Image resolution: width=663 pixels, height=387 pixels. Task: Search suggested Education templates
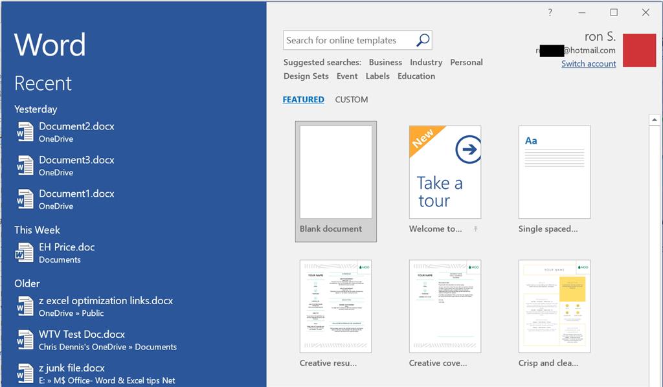(x=416, y=76)
